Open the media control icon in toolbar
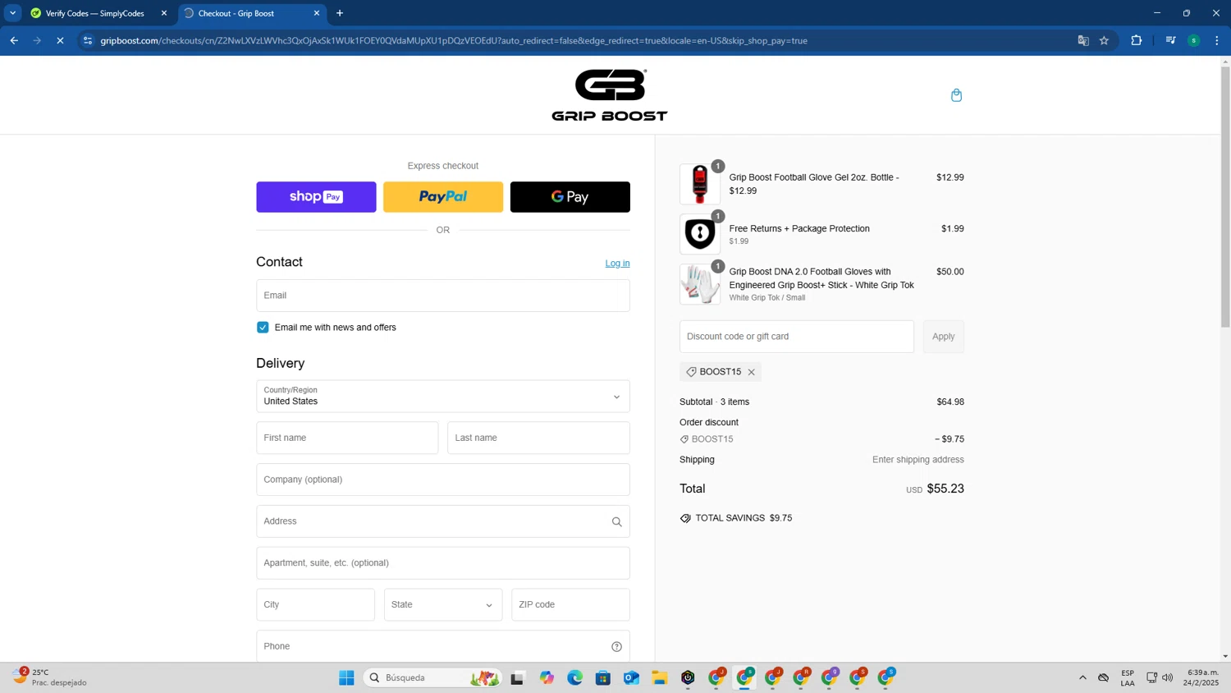Screen dimensions: 1231x693 click(1170, 40)
